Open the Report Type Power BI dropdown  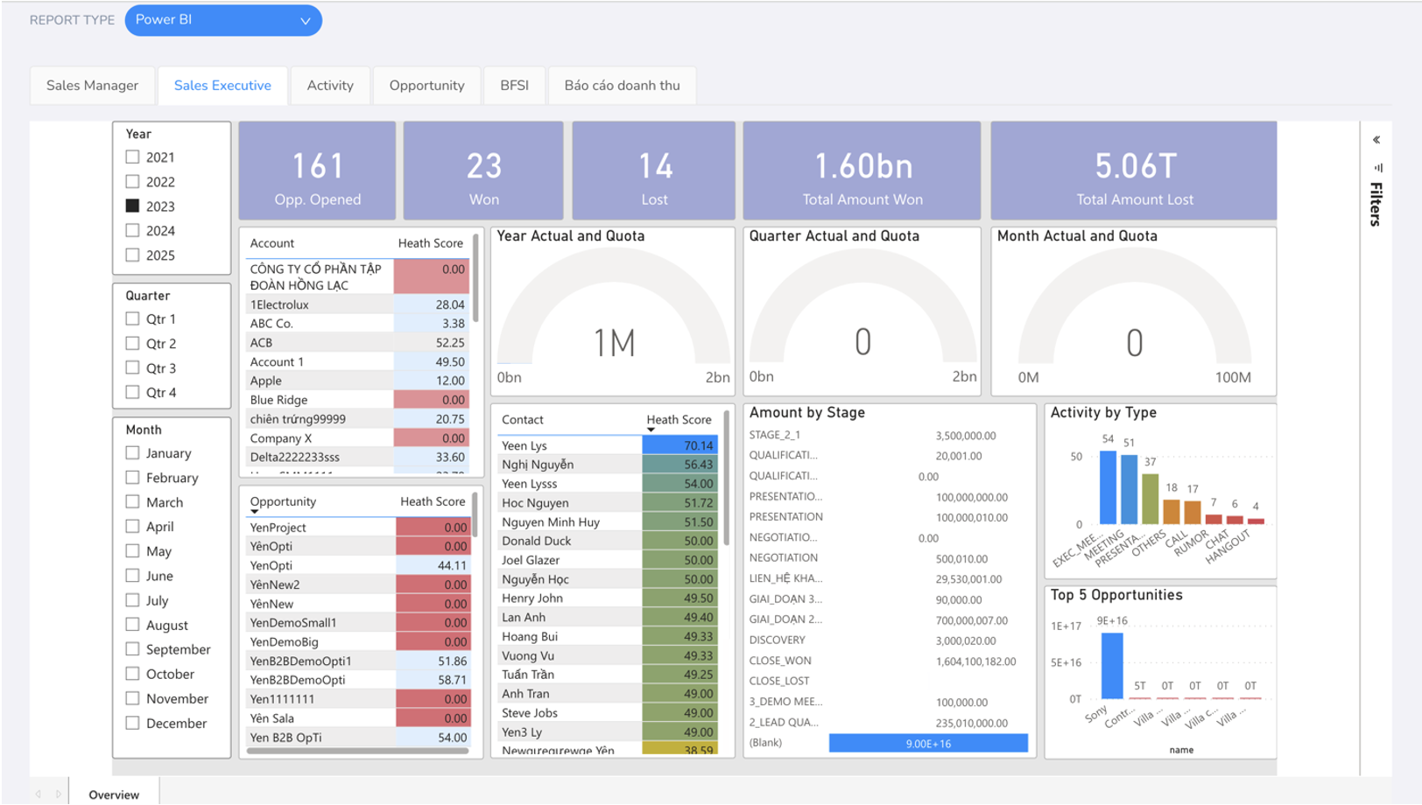click(x=223, y=20)
